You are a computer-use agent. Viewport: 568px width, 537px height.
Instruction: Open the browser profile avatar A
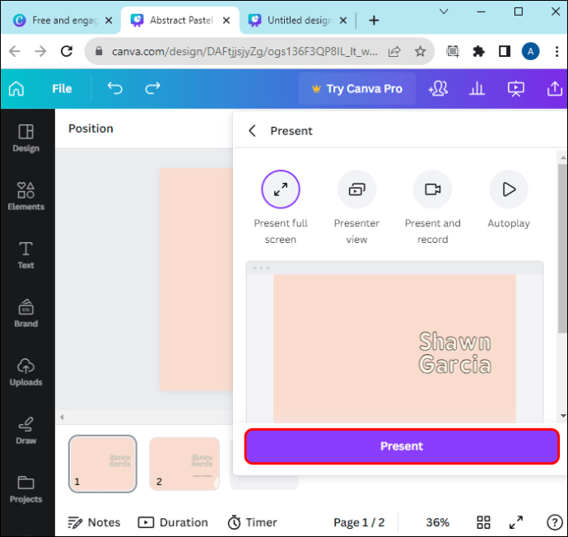[x=531, y=51]
